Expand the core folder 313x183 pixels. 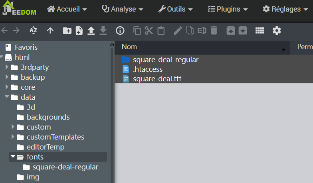tap(7, 87)
